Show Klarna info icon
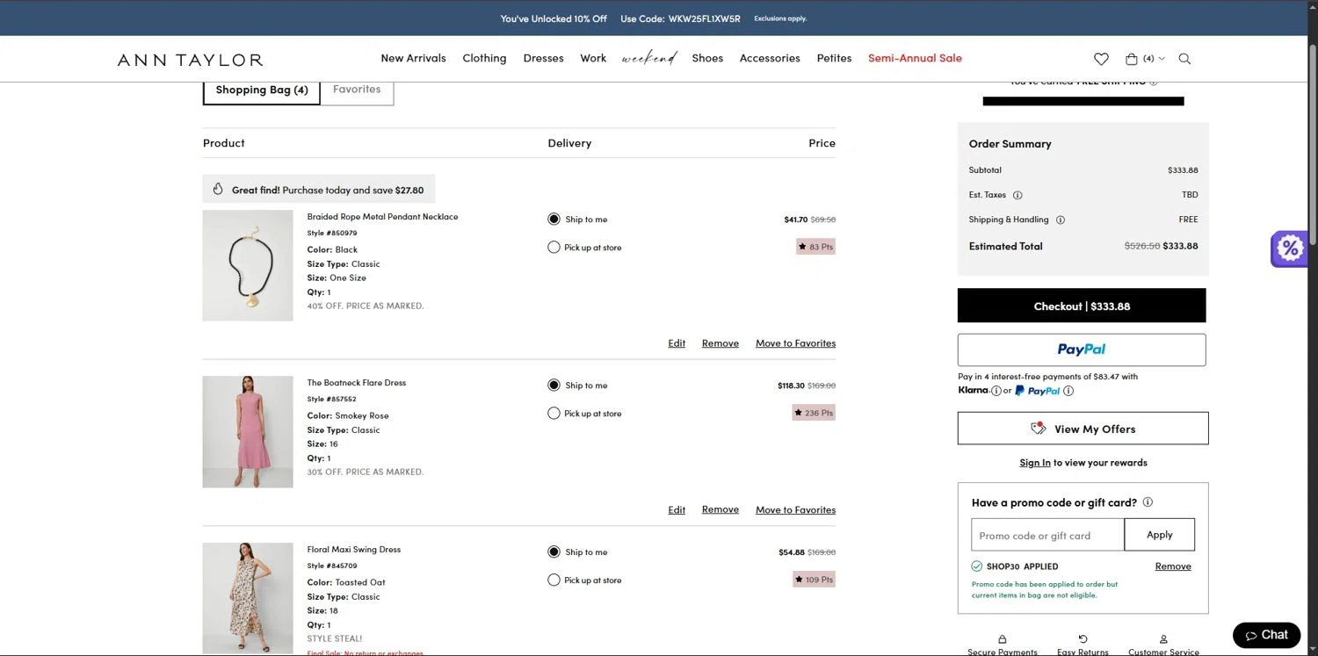 pos(996,391)
